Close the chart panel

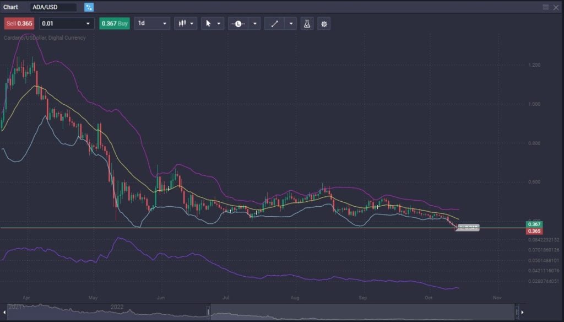coord(556,7)
